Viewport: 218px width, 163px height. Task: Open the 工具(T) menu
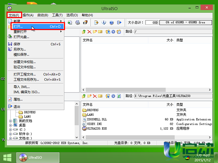click(57, 15)
